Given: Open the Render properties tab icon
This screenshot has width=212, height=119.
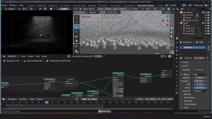Looking at the screenshot, I should click(x=177, y=47).
